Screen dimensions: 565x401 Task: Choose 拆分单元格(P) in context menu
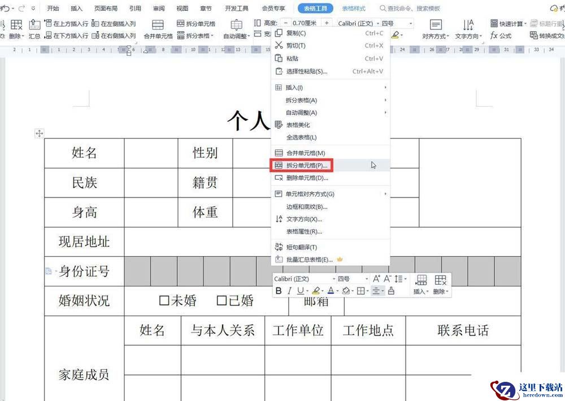[330, 165]
